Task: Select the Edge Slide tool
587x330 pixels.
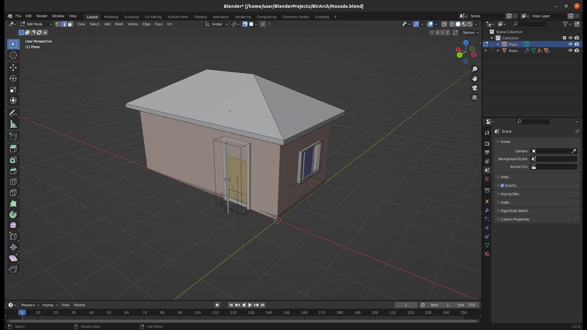Action: click(13, 236)
